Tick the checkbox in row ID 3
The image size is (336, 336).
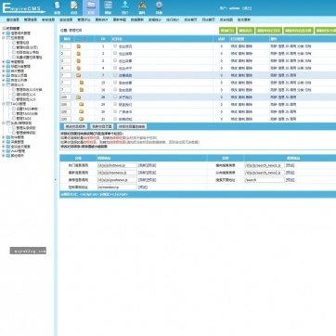click(x=115, y=60)
